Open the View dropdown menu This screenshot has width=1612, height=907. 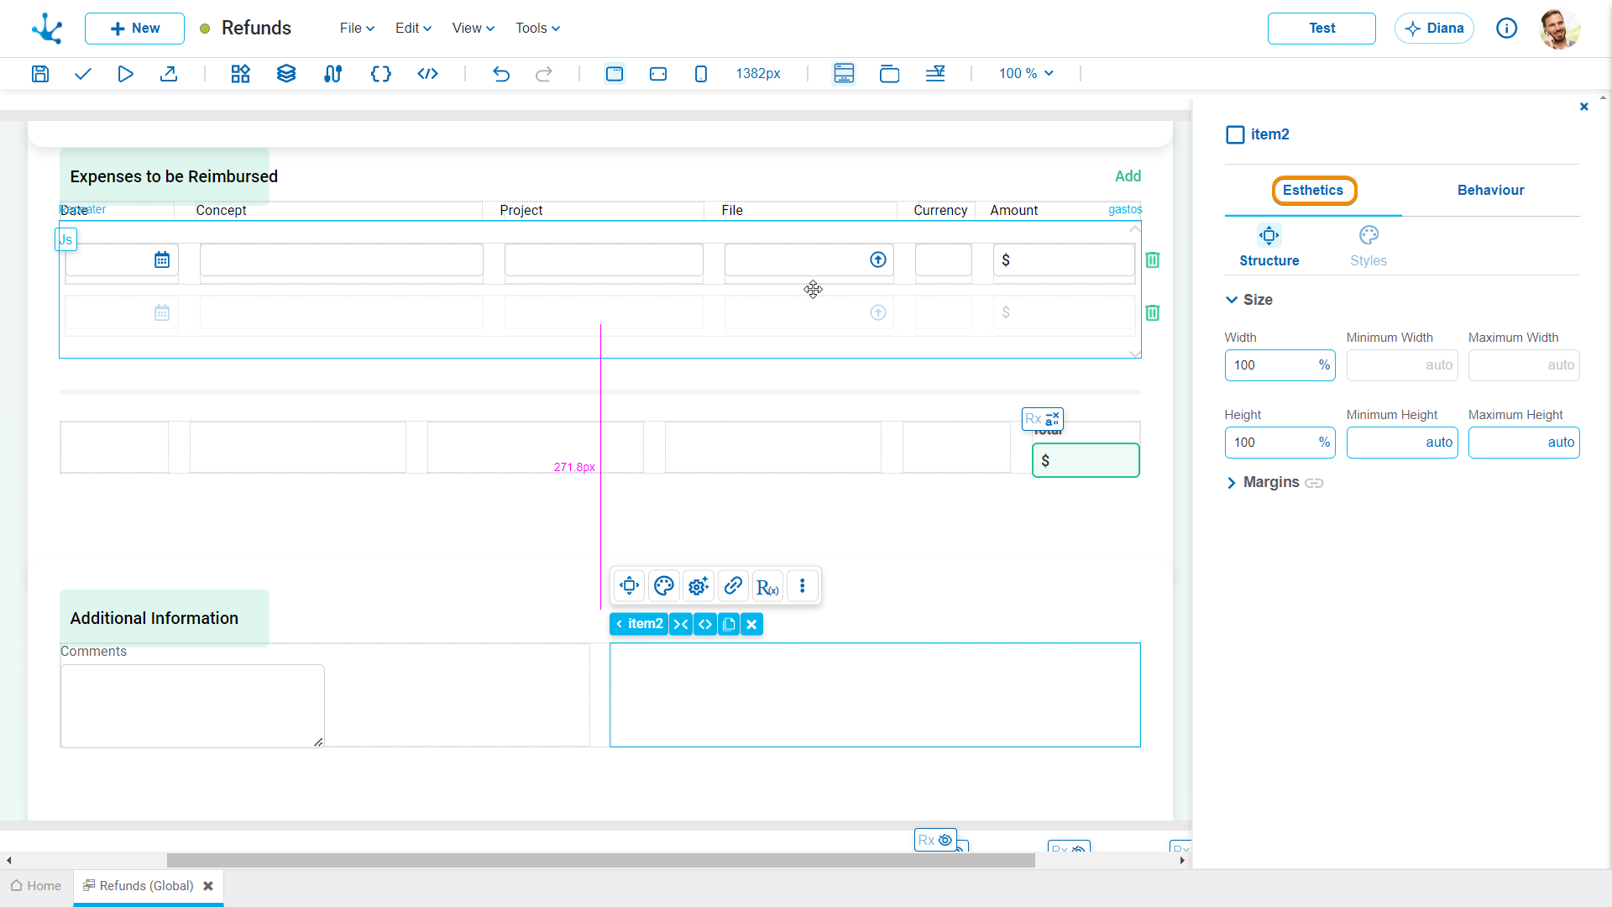473,29
